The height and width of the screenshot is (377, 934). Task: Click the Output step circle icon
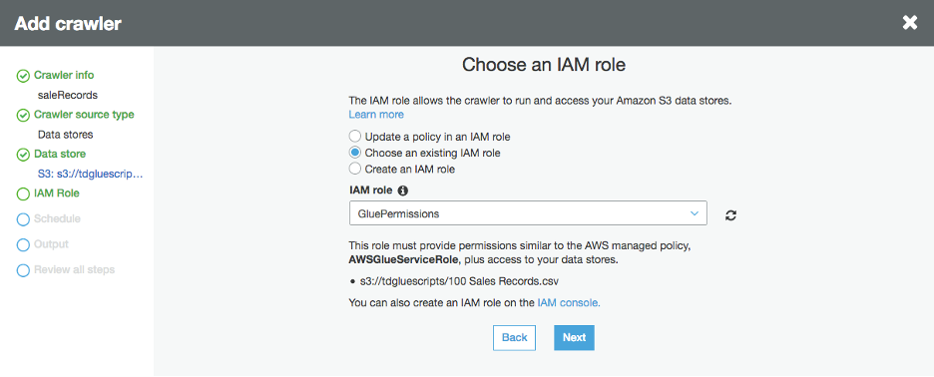[23, 245]
